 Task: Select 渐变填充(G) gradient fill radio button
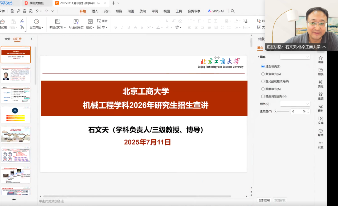coord(263,74)
